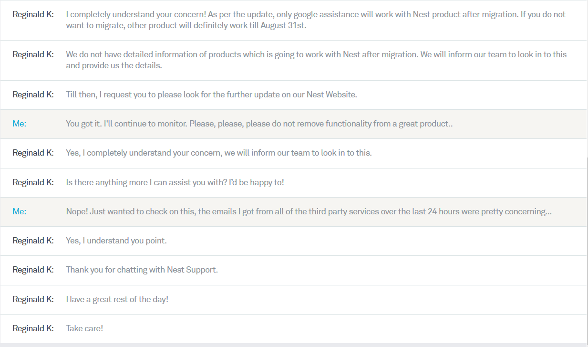
Task: Select the 'We do not have detailed information' message
Action: (x=316, y=60)
